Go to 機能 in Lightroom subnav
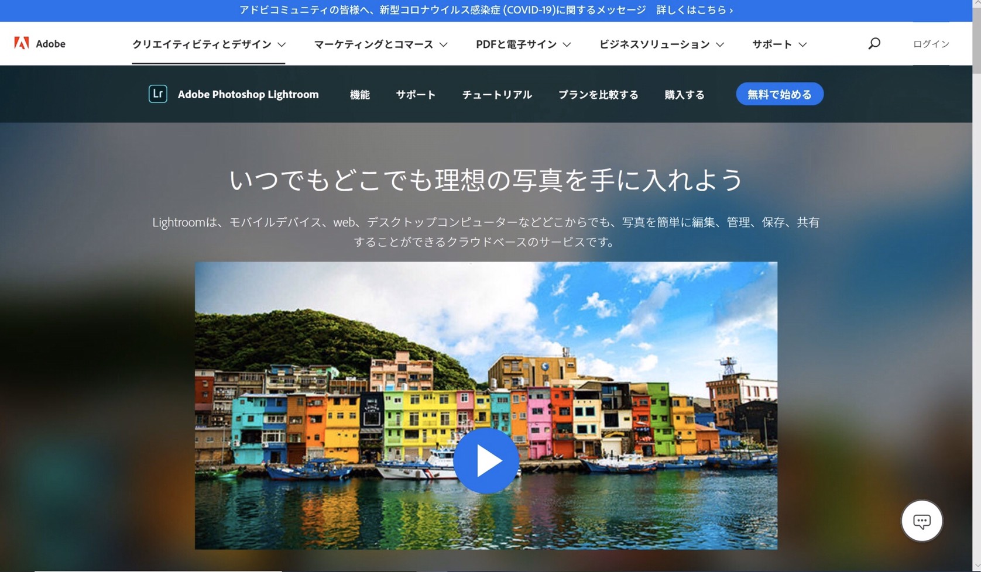The image size is (981, 572). click(359, 94)
